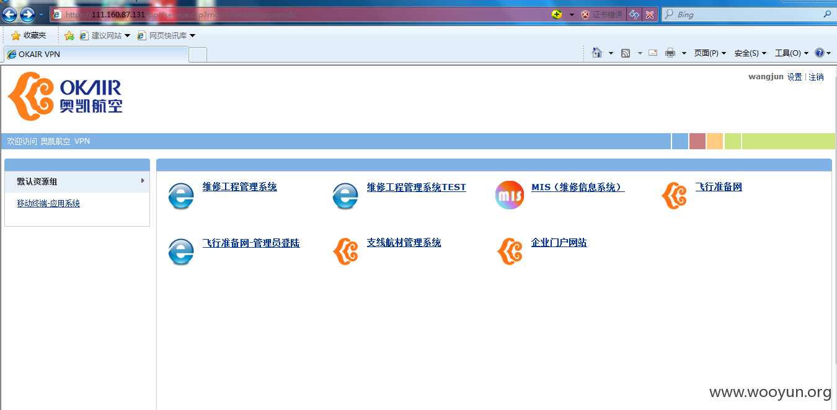Click the IE icon for 飞行准备网-管理员登陆
The image size is (837, 410).
click(x=181, y=251)
